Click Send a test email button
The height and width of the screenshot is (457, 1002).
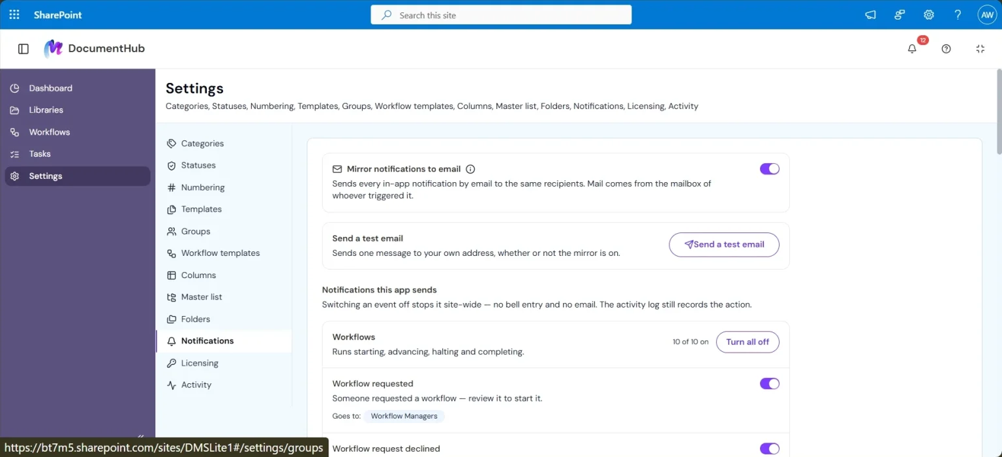[724, 244]
